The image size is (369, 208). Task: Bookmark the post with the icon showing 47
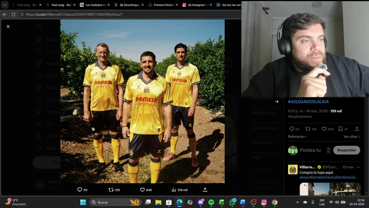tap(340, 129)
